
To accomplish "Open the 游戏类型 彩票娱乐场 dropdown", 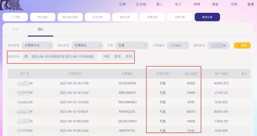I will click(37, 45).
